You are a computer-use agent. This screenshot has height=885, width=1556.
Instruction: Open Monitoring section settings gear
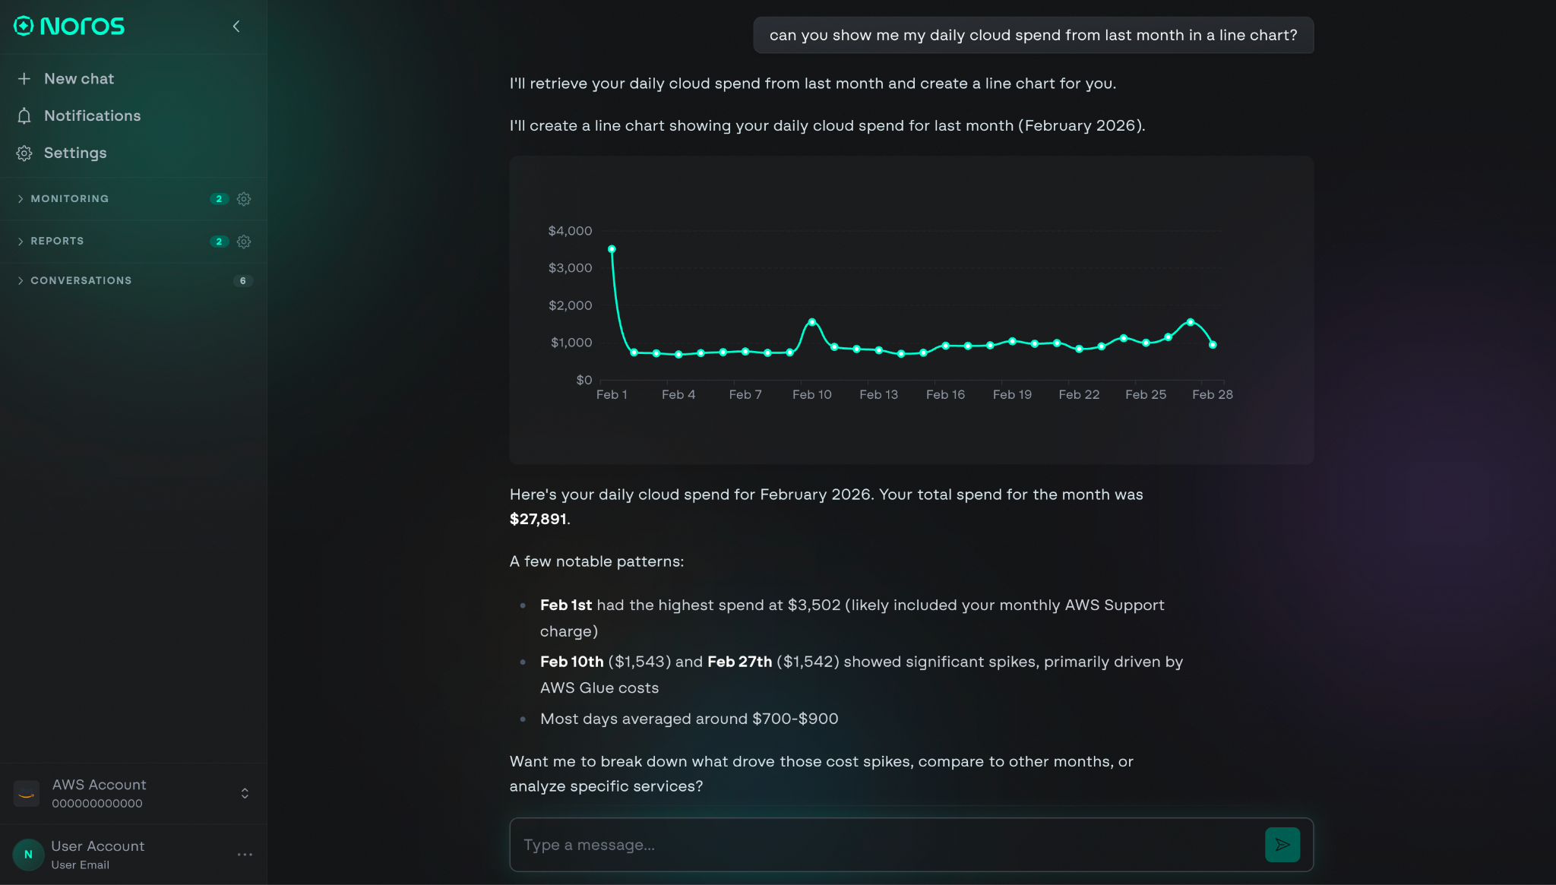pos(244,198)
